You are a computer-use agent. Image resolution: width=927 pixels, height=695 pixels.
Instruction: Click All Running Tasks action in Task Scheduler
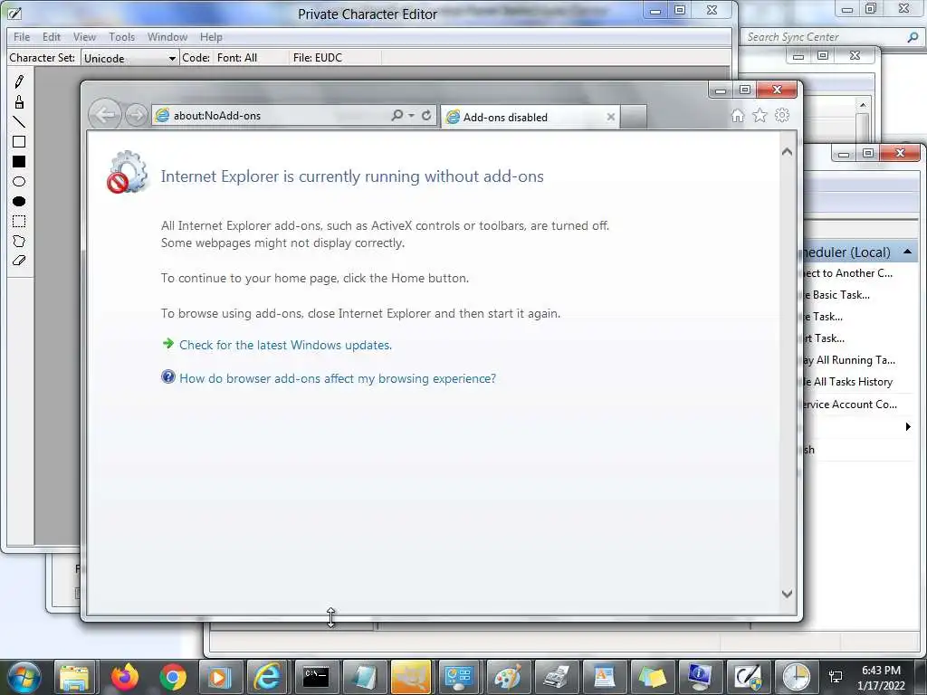[x=849, y=360]
